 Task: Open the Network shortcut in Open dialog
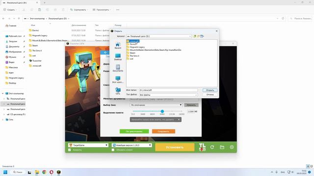coord(118,91)
